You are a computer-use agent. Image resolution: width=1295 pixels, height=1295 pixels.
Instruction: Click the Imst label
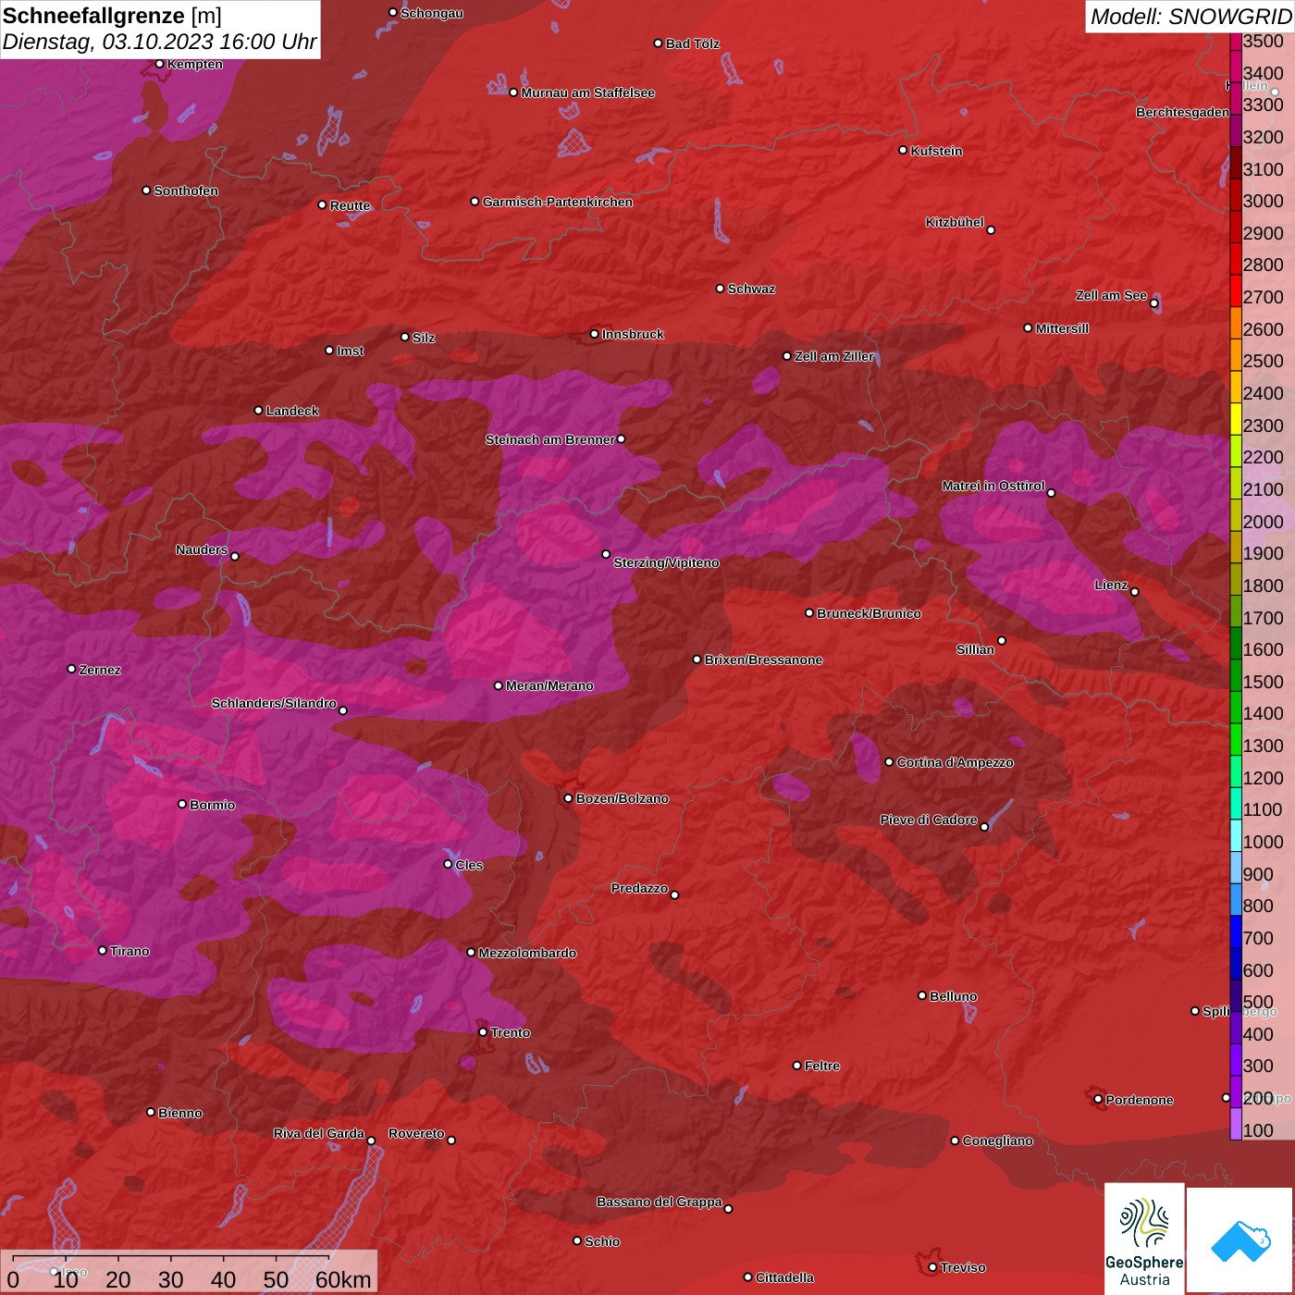pyautogui.click(x=350, y=351)
